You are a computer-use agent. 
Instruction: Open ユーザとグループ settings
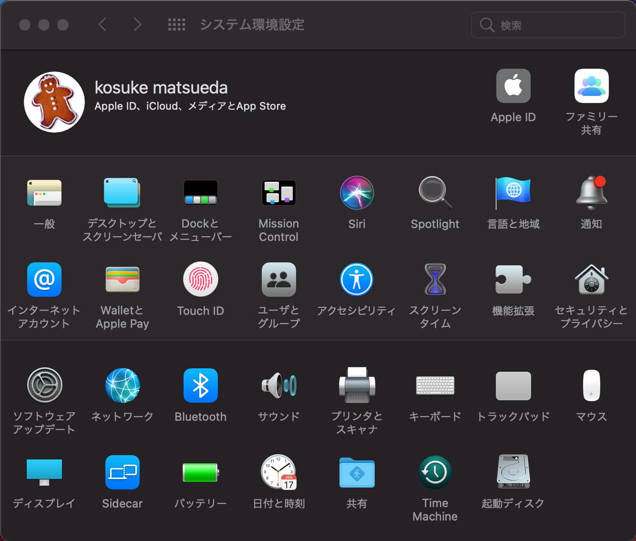click(279, 280)
